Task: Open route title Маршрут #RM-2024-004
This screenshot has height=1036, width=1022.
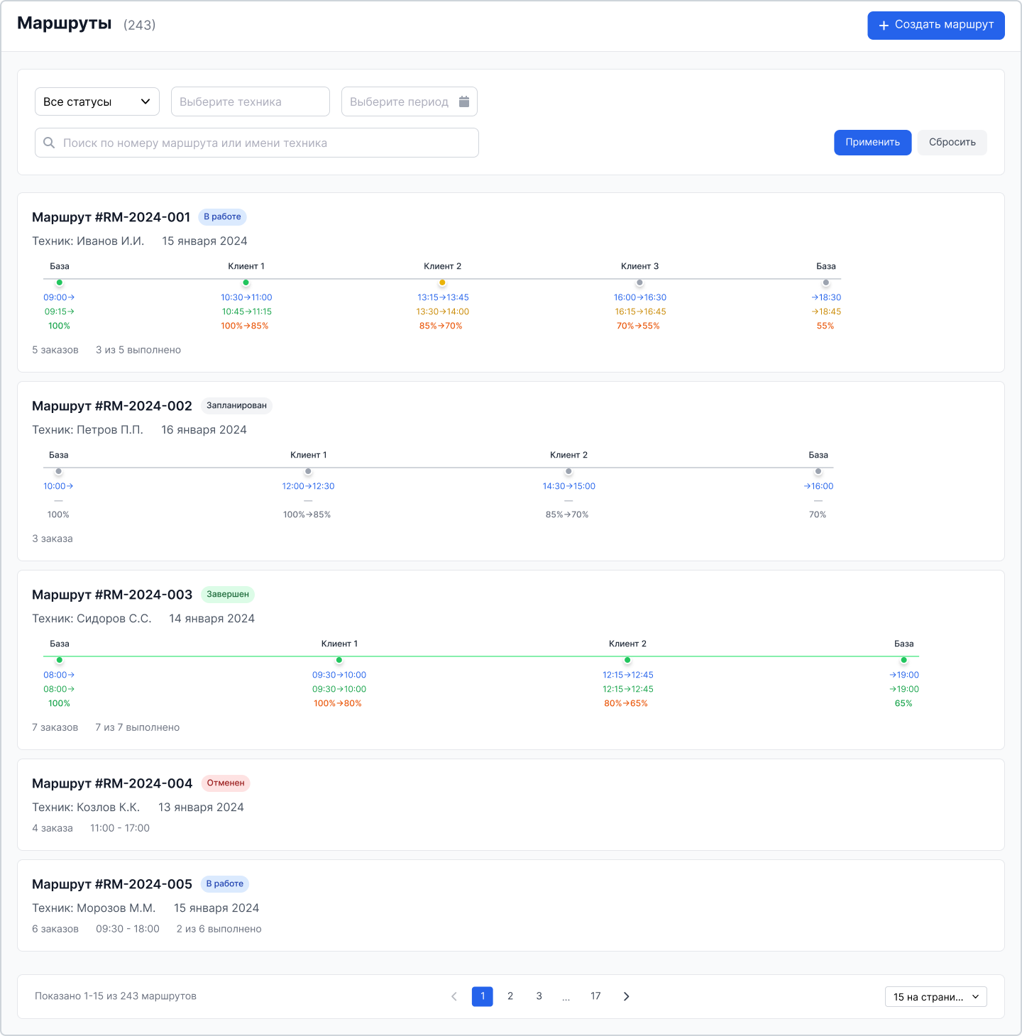Action: (x=112, y=783)
